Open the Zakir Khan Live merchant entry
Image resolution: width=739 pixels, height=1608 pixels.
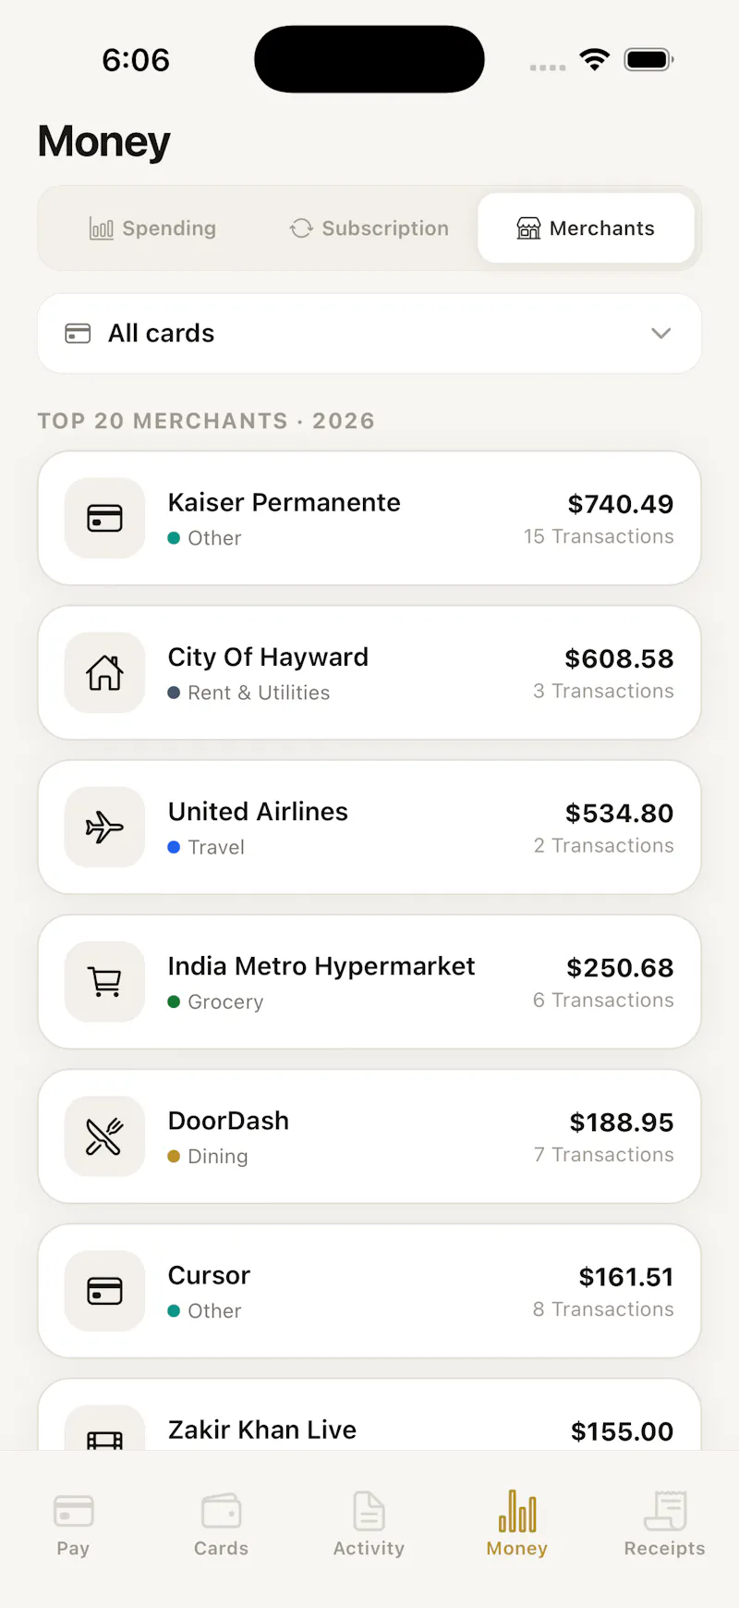pyautogui.click(x=369, y=1415)
